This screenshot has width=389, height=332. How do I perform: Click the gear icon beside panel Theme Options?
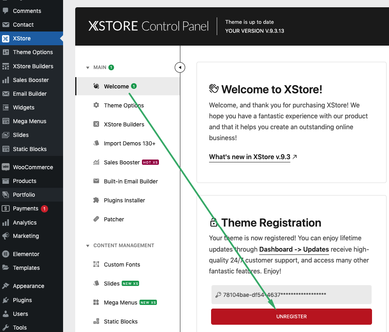[96, 105]
